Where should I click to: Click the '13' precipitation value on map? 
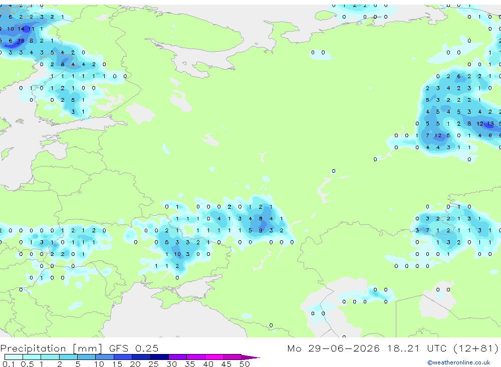pyautogui.click(x=490, y=124)
